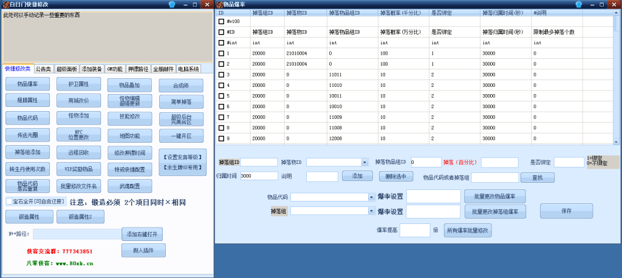This screenshot has height=278, width=622.
Task: Open the 地图功能 button
Action: click(130, 136)
